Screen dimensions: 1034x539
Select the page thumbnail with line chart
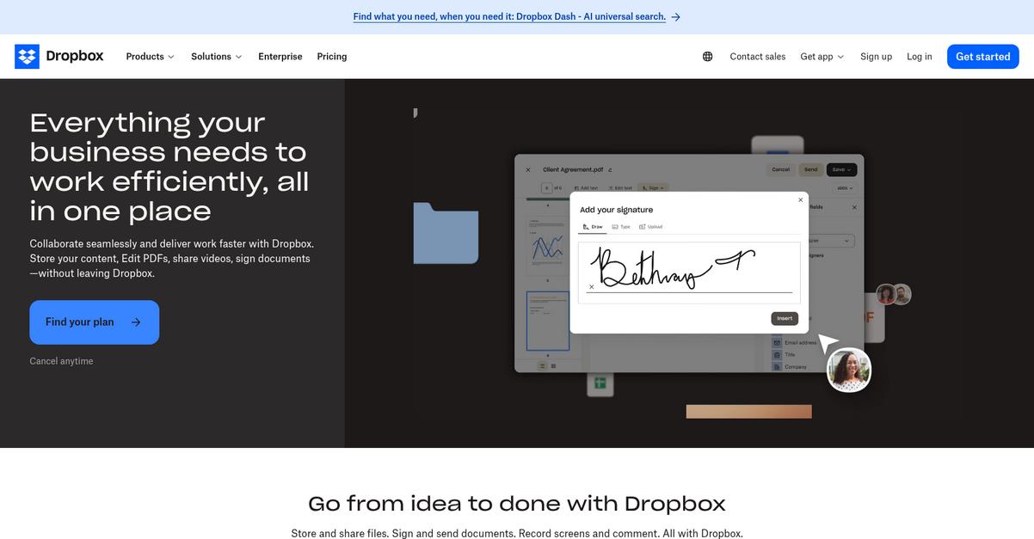(x=547, y=246)
